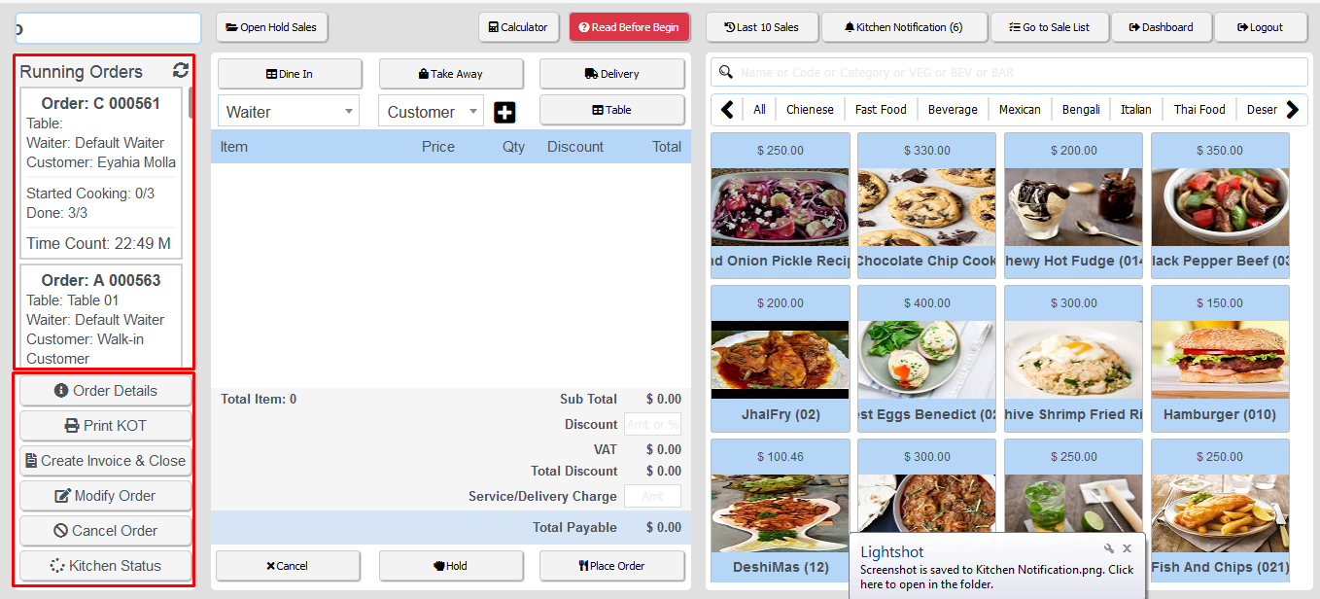Click the Service/Delivery Charge input

coord(652,496)
